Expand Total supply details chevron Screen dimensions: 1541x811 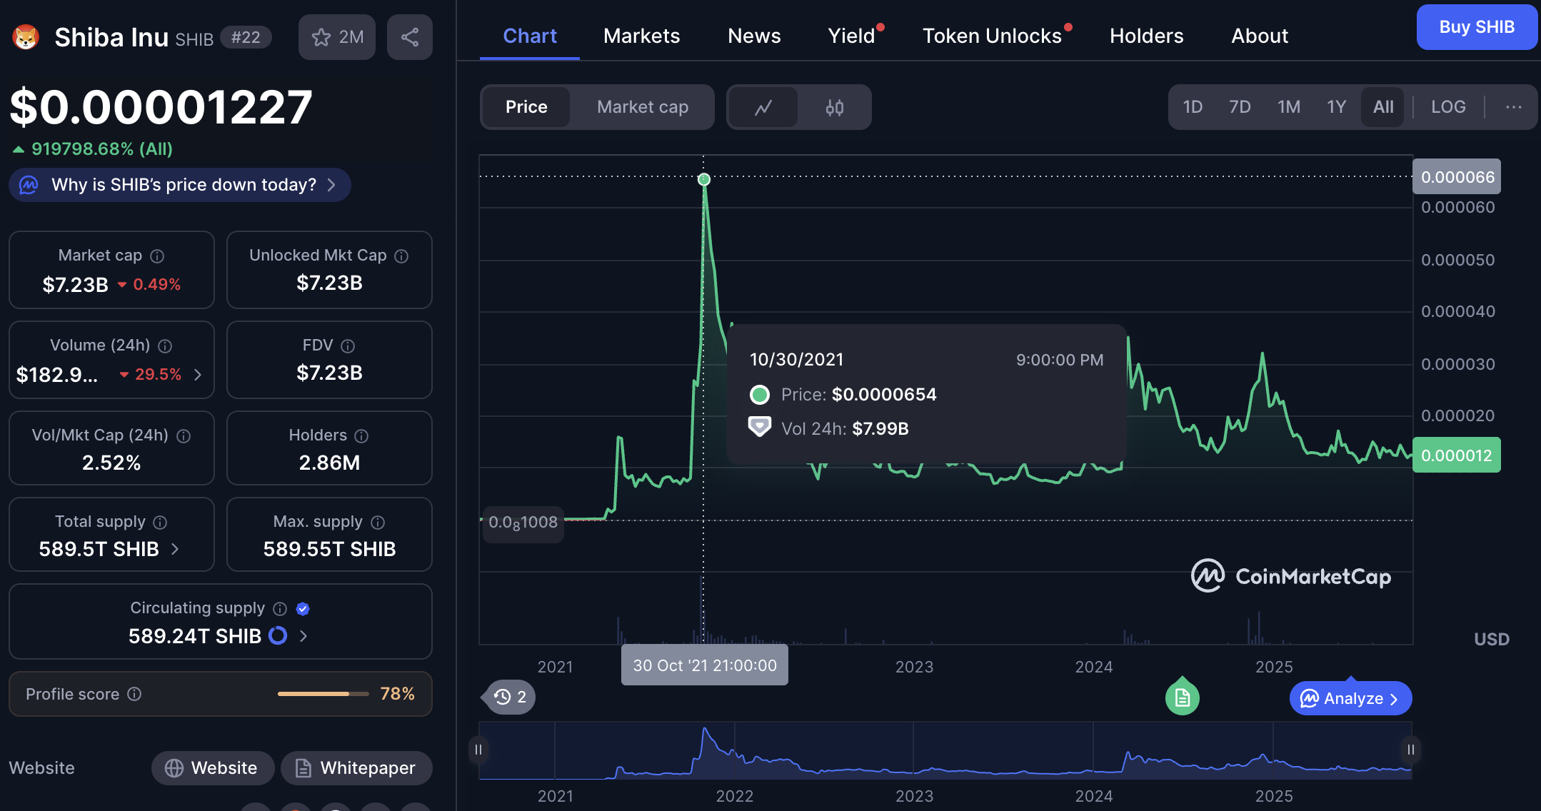(175, 549)
